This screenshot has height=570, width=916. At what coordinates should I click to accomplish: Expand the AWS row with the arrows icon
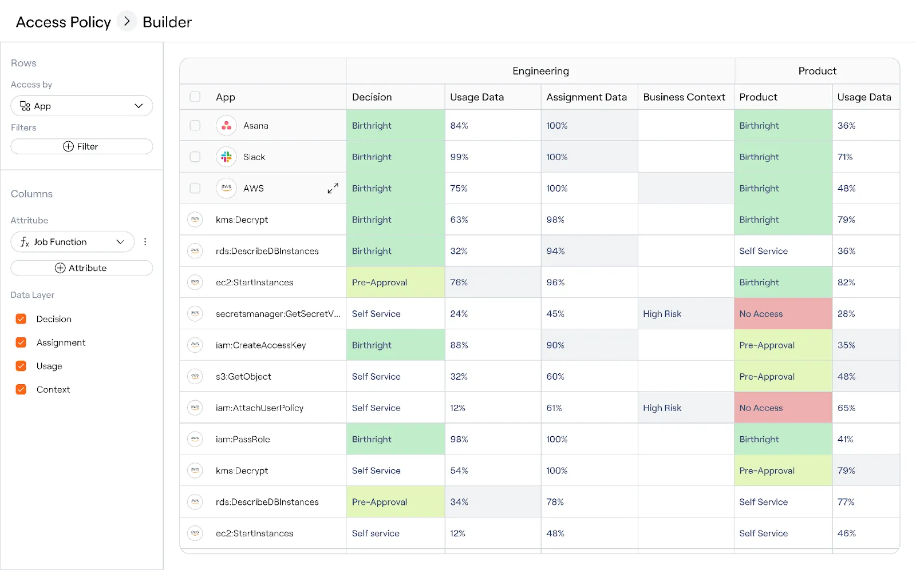[333, 188]
